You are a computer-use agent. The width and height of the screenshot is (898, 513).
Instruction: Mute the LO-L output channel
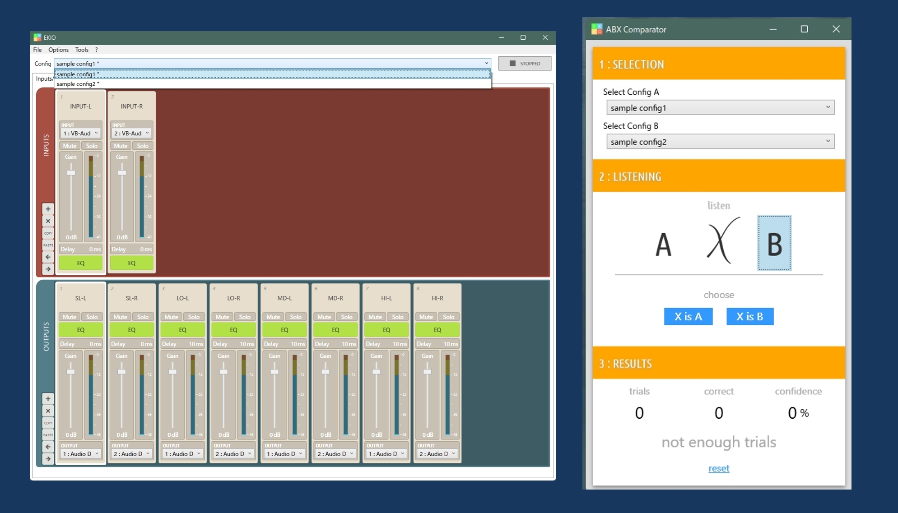(x=171, y=317)
